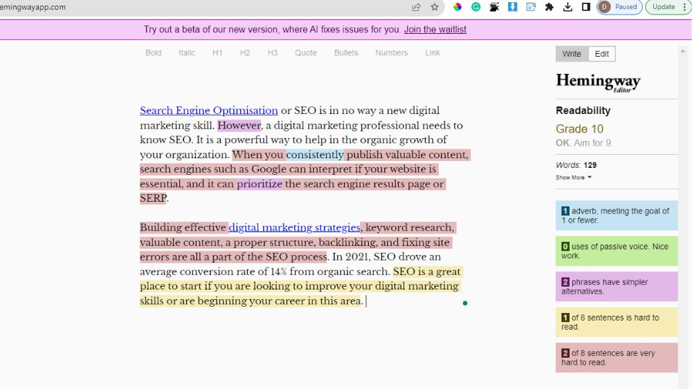Image resolution: width=692 pixels, height=389 pixels.
Task: Click the browser Update button
Action: (x=664, y=7)
